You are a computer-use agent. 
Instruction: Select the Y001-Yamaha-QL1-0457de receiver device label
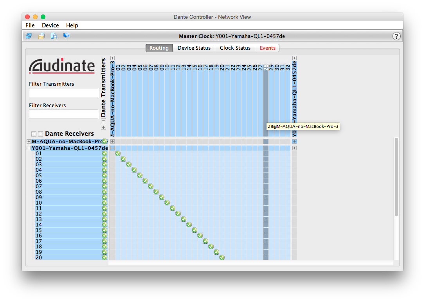[x=70, y=148]
